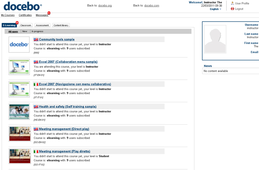Image resolution: width=259 pixels, height=170 pixels.
Task: Open Health and safety (Self training sample) course
Action: (68, 106)
